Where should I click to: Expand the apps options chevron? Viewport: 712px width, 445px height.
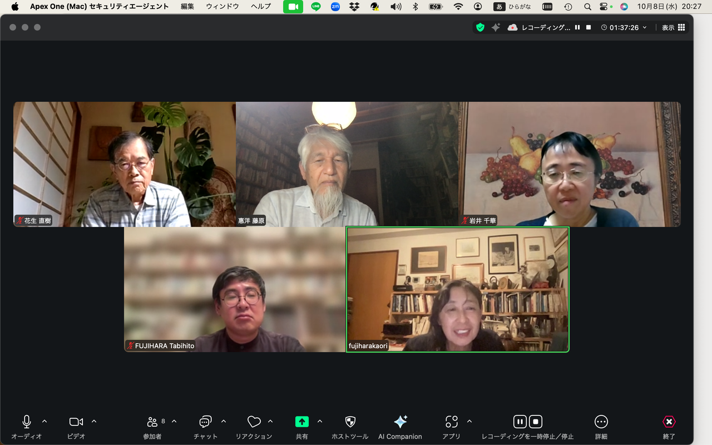pyautogui.click(x=469, y=421)
